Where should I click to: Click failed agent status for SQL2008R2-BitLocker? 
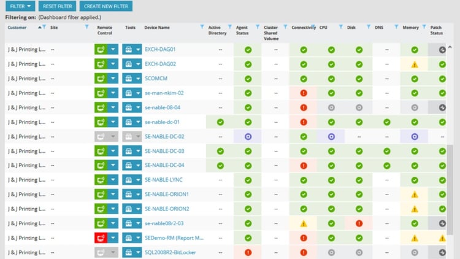pyautogui.click(x=248, y=252)
